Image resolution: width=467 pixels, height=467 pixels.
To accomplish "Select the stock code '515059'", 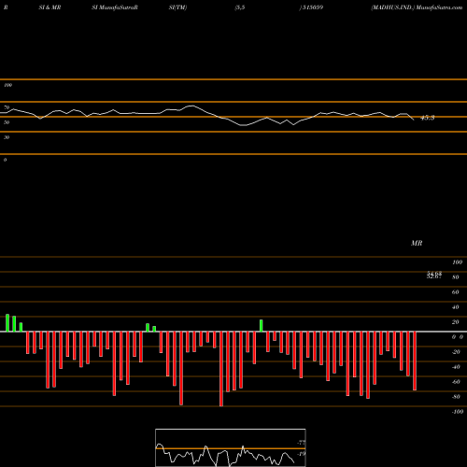I will (x=313, y=7).
